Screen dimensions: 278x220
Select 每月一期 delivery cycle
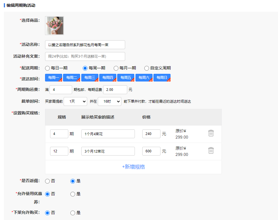point(116,68)
